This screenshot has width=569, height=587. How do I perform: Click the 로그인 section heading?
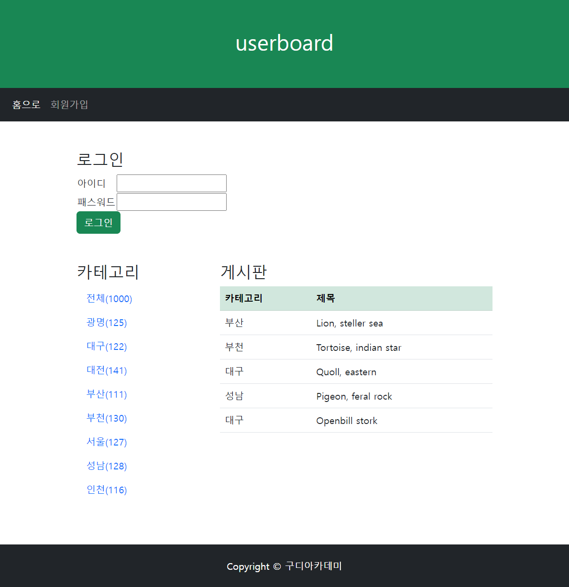[x=100, y=159]
